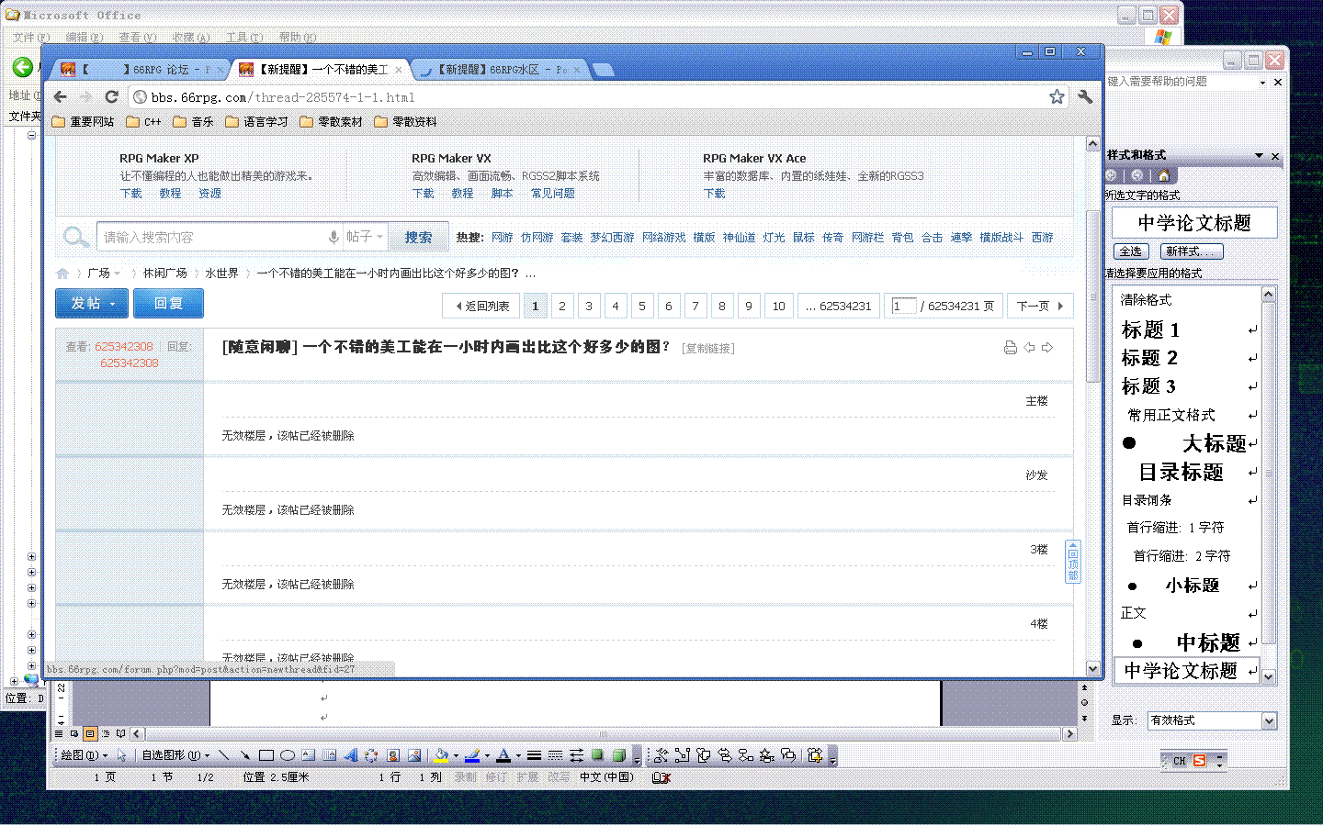Switch to the 66RPG水区 browser tab
This screenshot has width=1323, height=826.
point(501,69)
